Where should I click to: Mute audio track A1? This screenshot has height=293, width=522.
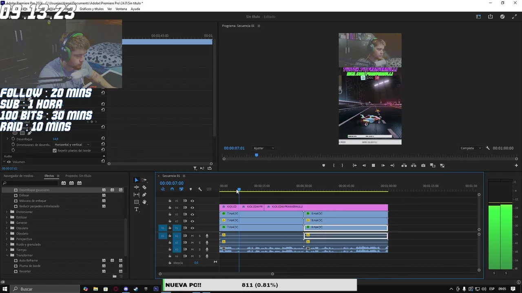192,236
